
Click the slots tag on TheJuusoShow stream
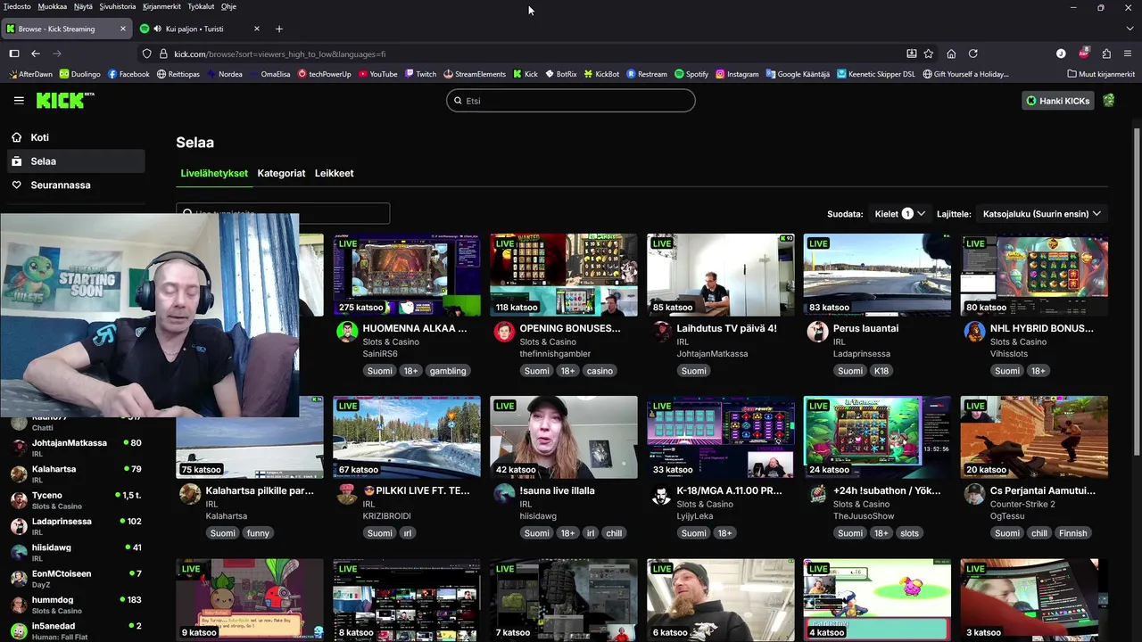909,533
